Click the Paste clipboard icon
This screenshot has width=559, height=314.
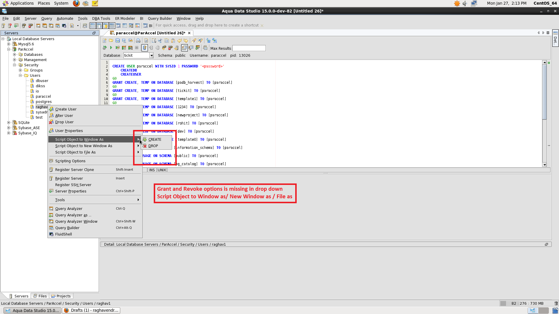[173, 41]
